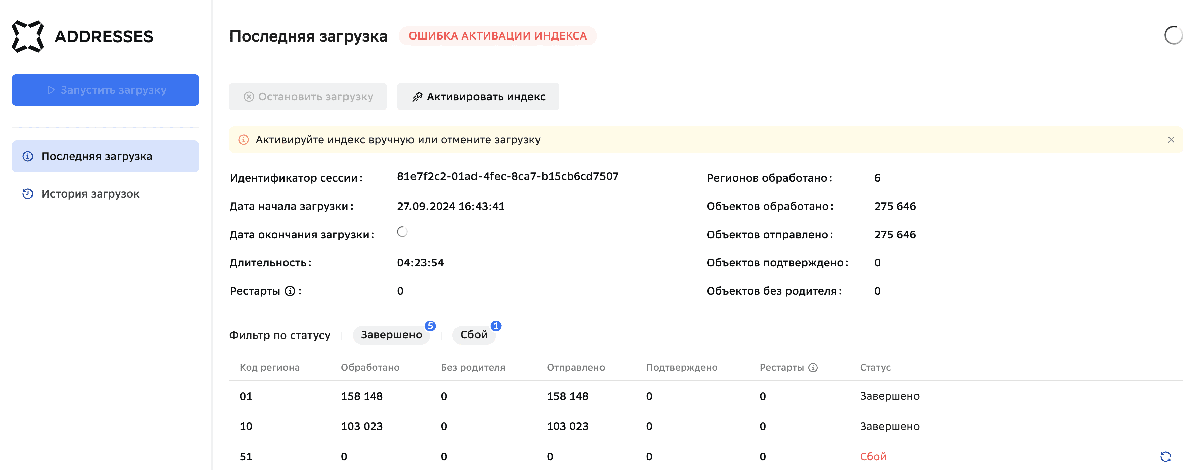The width and height of the screenshot is (1201, 470).
Task: Click info icon in Рестарты column header
Action: coord(813,368)
